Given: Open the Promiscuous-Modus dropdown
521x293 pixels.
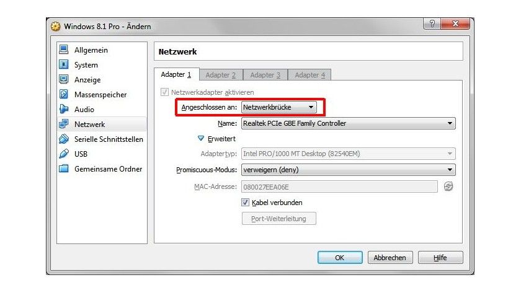Looking at the screenshot, I should point(348,170).
